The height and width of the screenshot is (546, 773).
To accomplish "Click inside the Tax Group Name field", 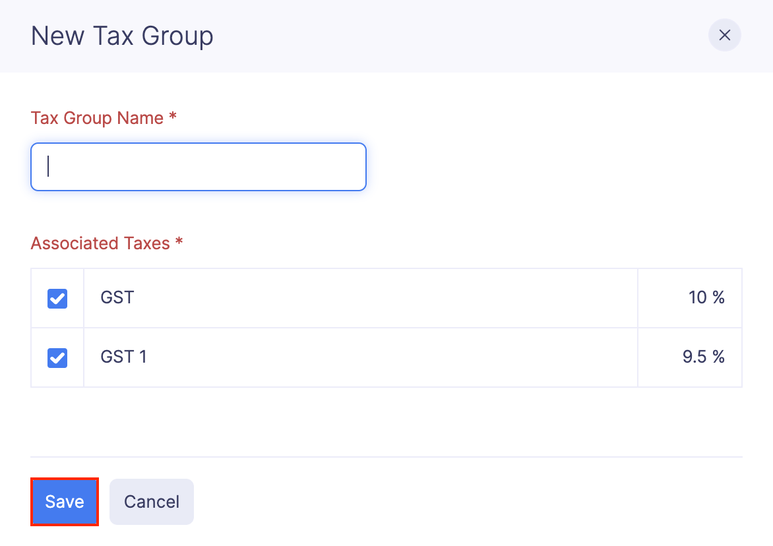I will click(198, 167).
